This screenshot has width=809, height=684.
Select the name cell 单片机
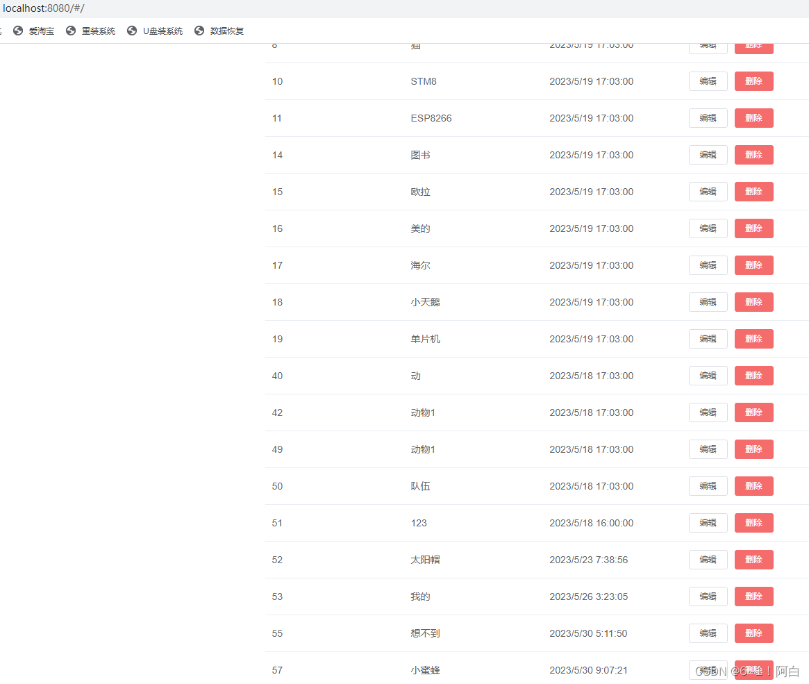(425, 339)
